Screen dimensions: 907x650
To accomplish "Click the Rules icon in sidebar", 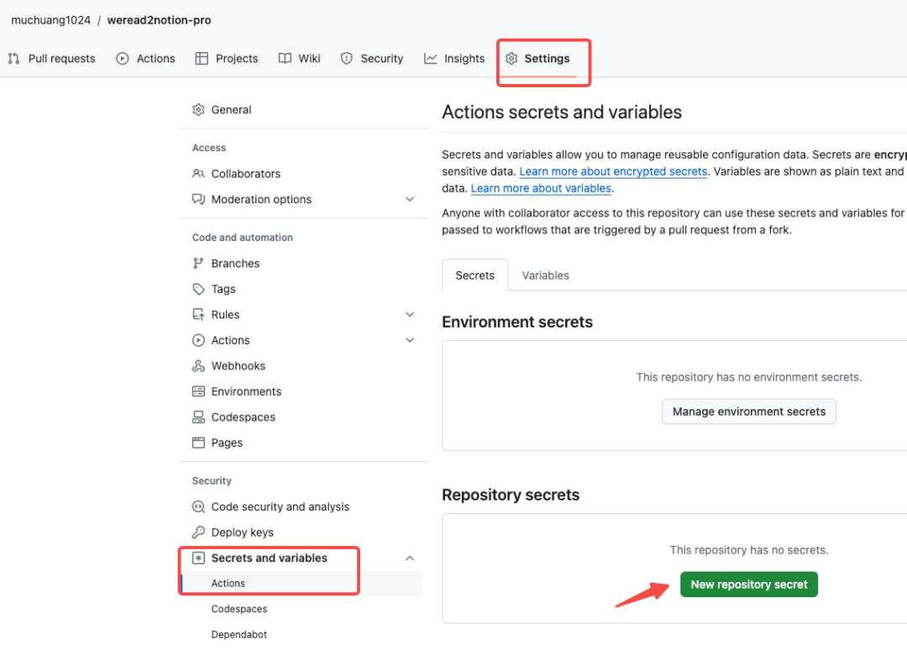I will [198, 315].
